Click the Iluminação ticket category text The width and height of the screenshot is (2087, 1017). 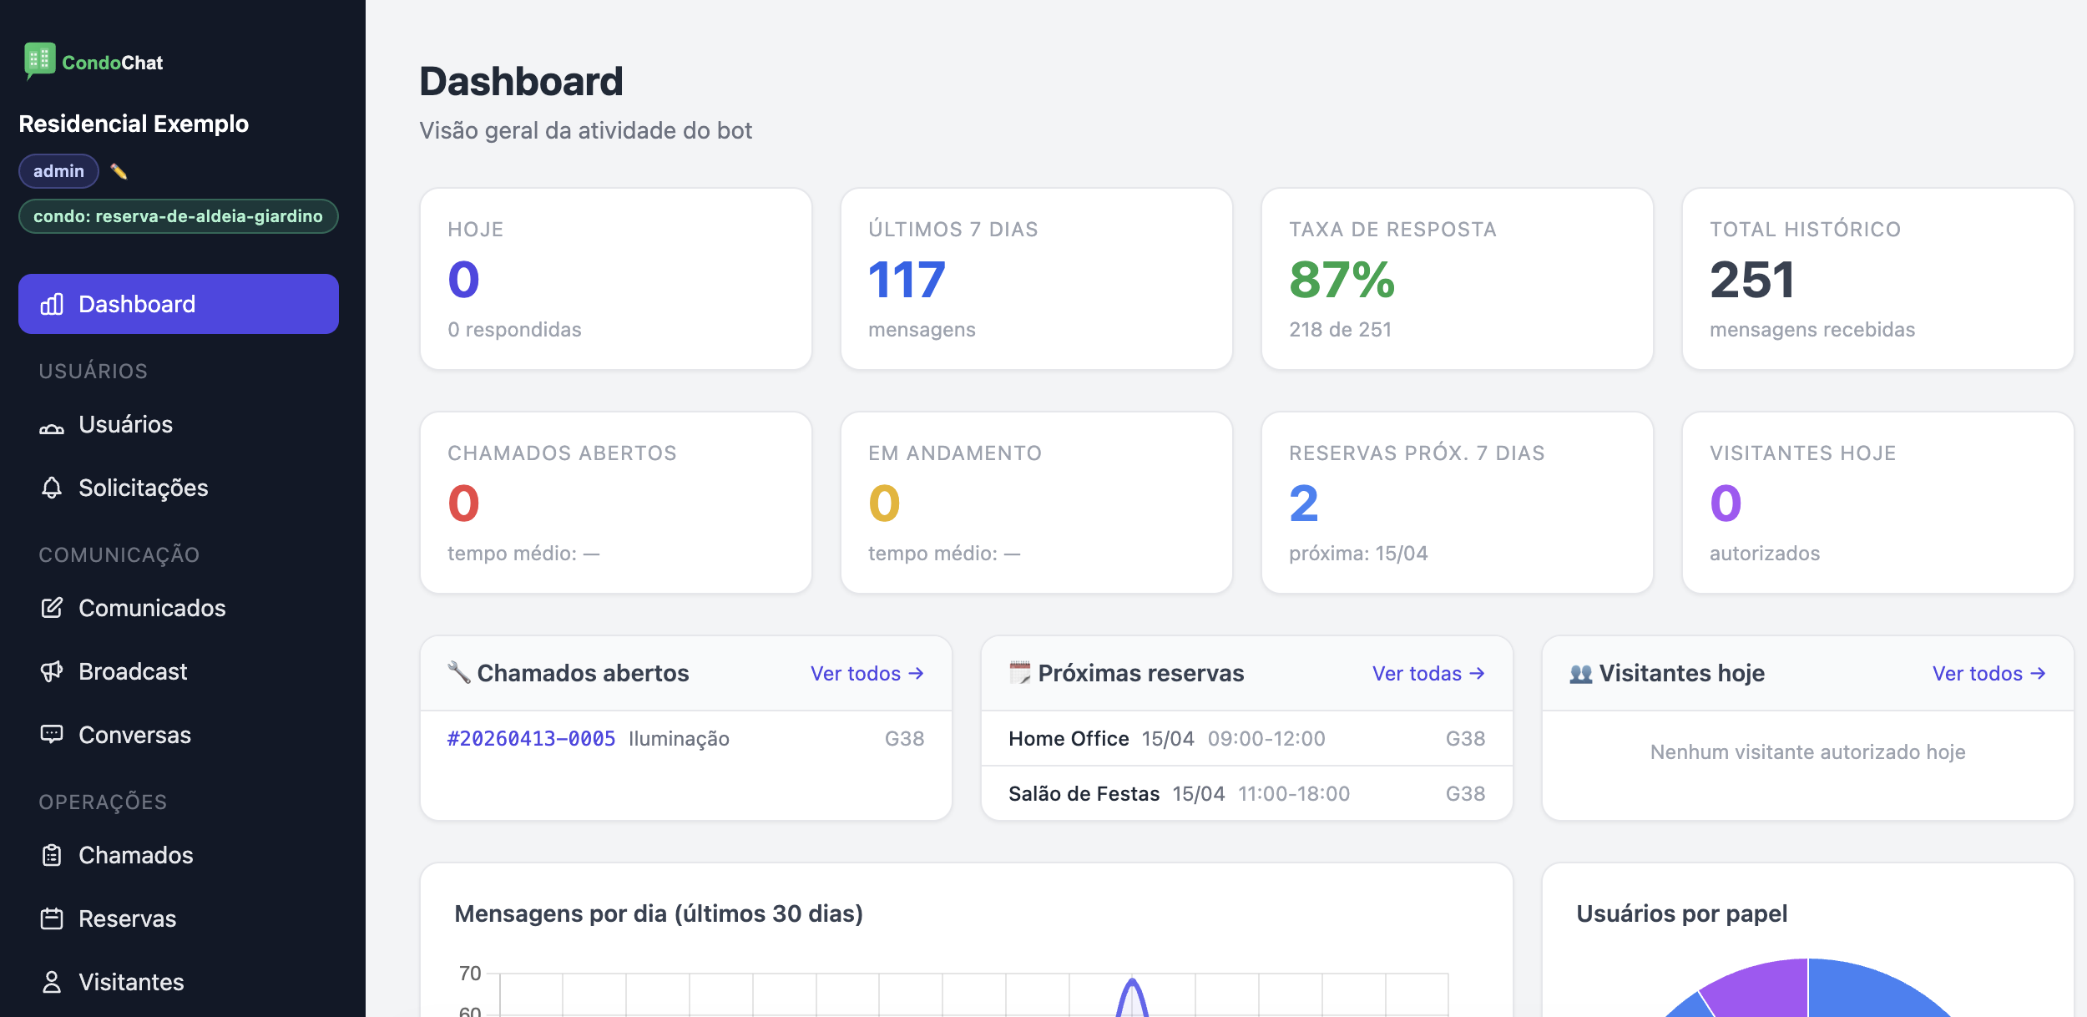pos(679,739)
